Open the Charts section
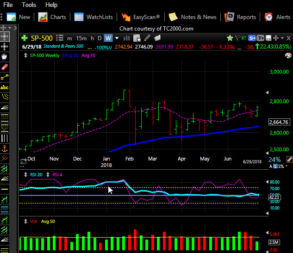 52,17
